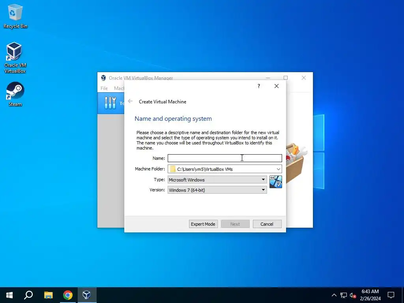
Task: Open taskbar search
Action: [28, 295]
